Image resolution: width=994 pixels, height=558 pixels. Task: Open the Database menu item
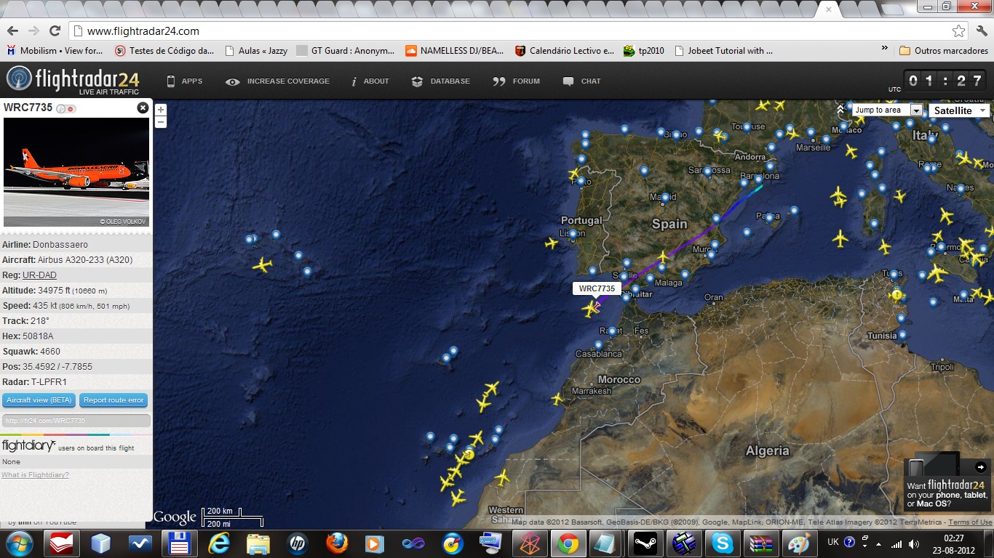(x=441, y=81)
